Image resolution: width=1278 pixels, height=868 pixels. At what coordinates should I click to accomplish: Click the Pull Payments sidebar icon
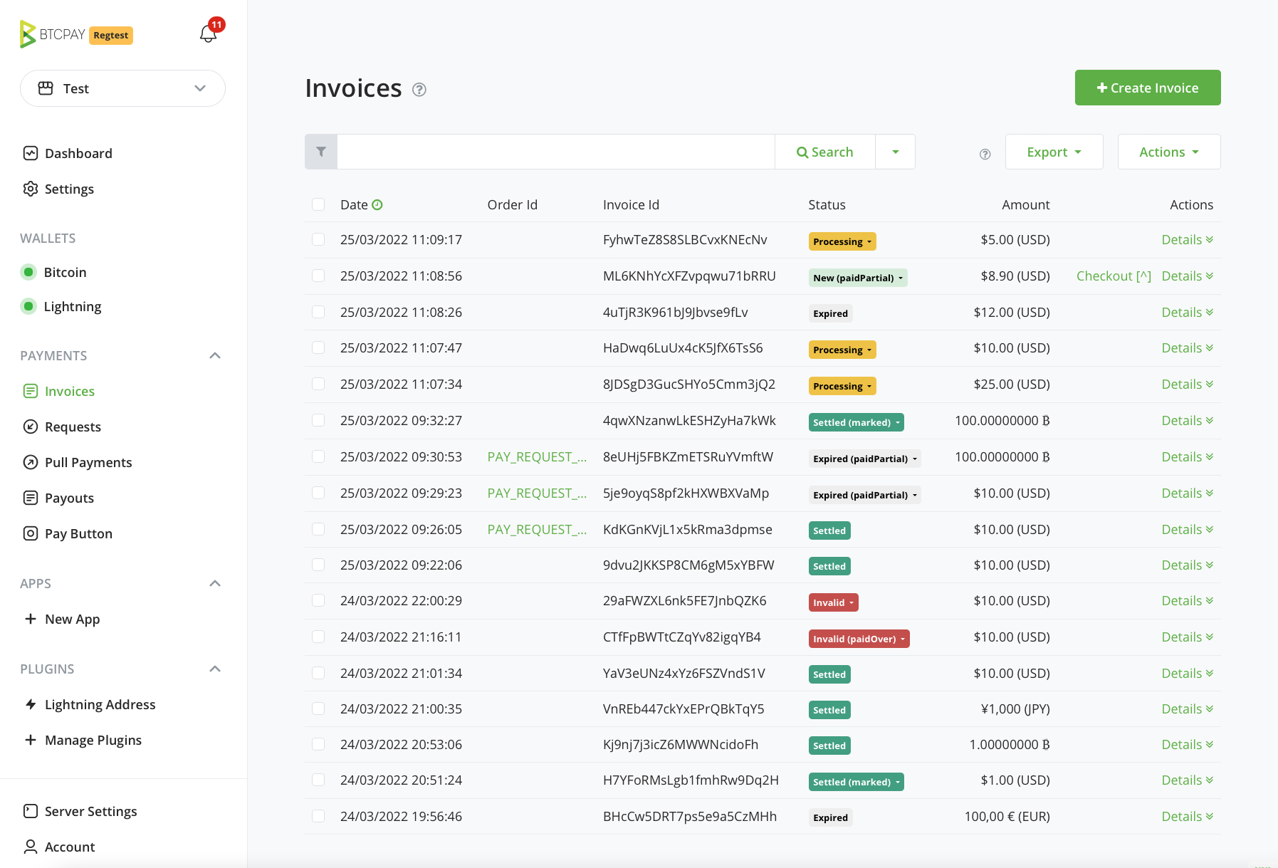pos(31,462)
